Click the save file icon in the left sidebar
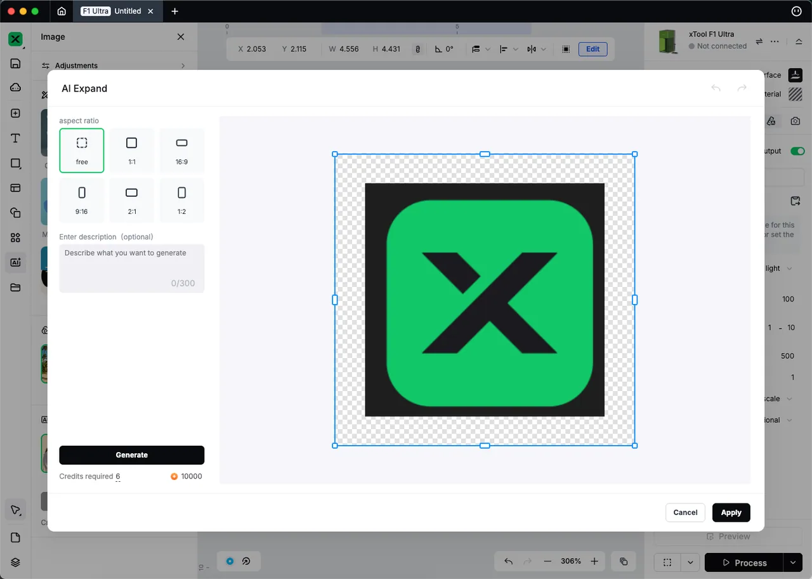The width and height of the screenshot is (812, 579). pyautogui.click(x=16, y=63)
